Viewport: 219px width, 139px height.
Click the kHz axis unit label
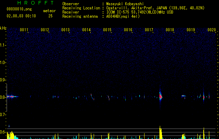(3, 28)
